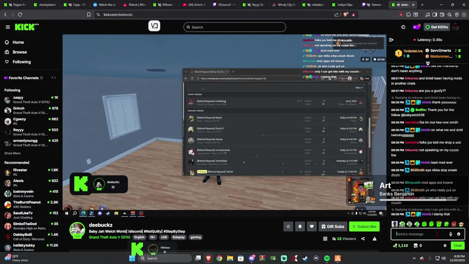Reload the page
The height and width of the screenshot is (264, 469).
[x=20, y=14]
